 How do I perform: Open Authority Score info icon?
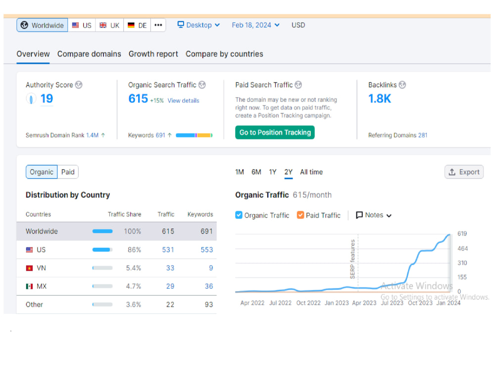(x=79, y=85)
